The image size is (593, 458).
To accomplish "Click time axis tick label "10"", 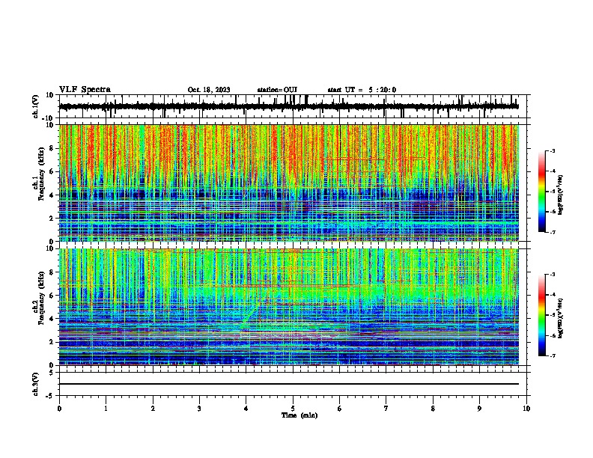I will (526, 409).
